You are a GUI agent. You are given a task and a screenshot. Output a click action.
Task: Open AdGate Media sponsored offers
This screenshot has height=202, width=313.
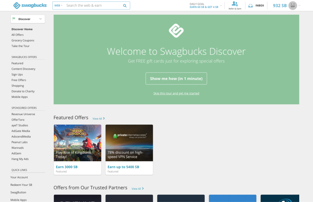(x=21, y=131)
